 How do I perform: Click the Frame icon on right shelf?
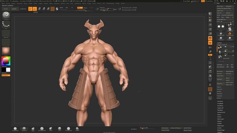(x=210, y=62)
